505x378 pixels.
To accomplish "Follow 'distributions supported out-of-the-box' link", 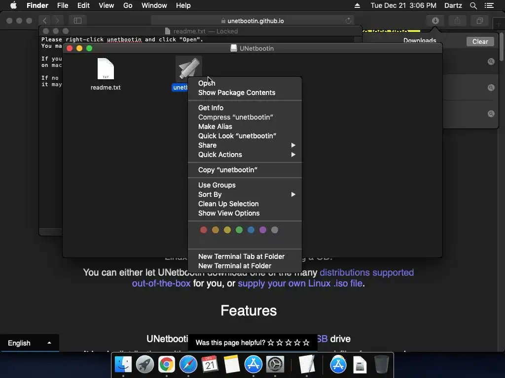I will (366, 273).
